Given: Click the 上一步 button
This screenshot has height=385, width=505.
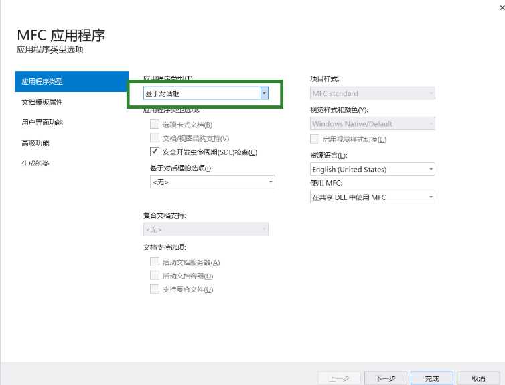Looking at the screenshot, I should click(339, 378).
